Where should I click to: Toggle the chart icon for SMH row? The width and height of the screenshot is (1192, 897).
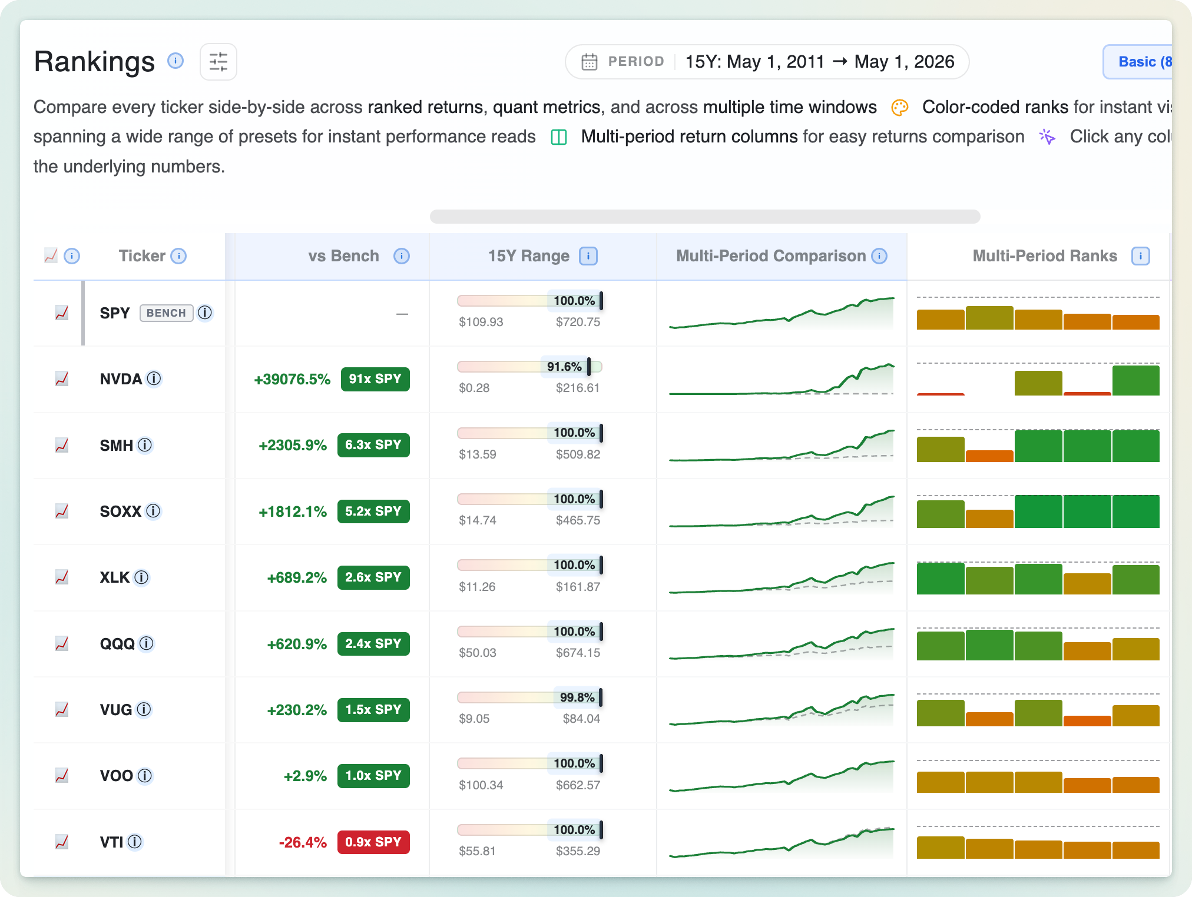click(x=62, y=446)
